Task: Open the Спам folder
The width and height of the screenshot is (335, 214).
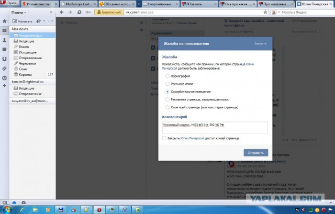Action: tap(32, 69)
